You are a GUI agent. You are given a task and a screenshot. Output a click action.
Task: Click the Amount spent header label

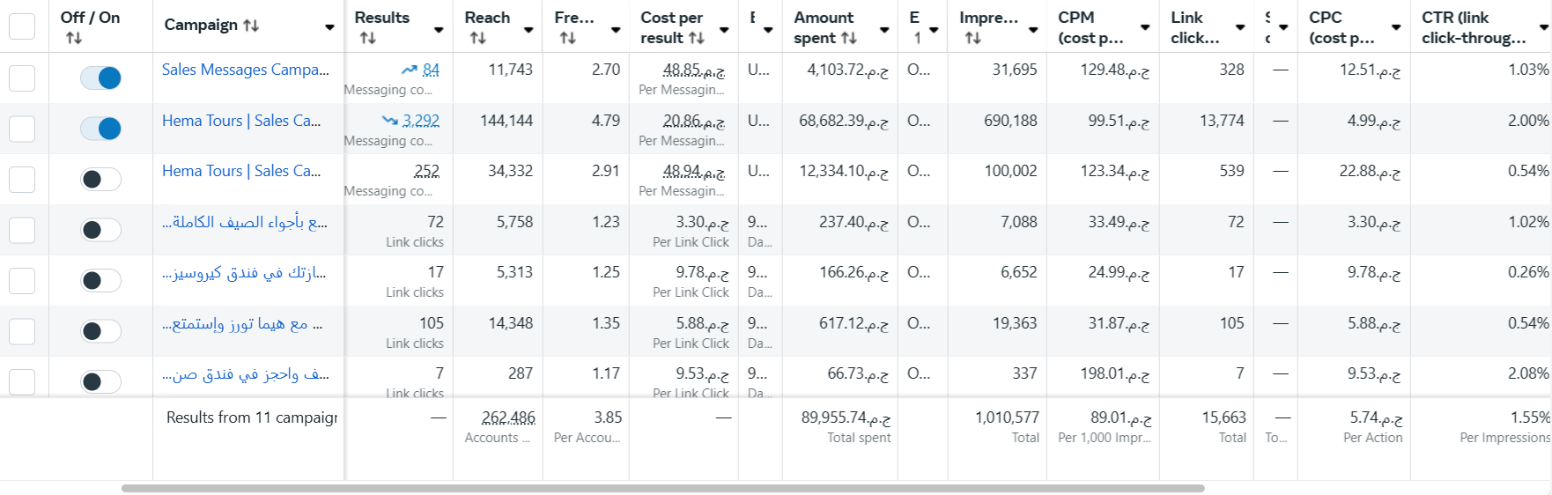point(824,27)
